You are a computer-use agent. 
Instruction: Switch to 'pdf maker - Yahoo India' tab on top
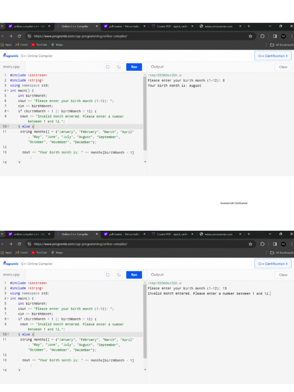point(121,26)
